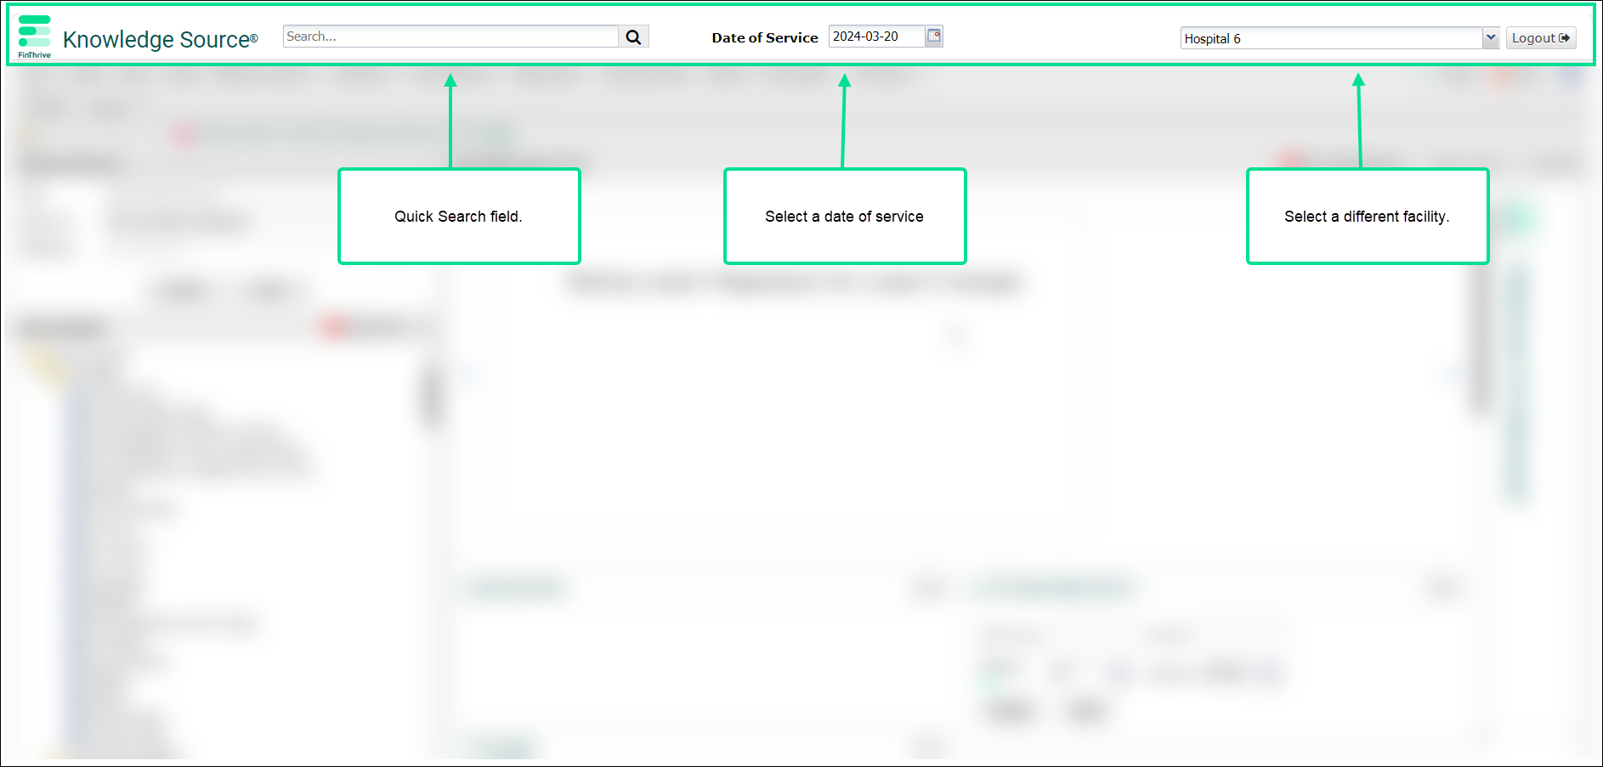This screenshot has height=767, width=1603.
Task: Click the blurred yellow folder icon in tree
Action: (44, 365)
